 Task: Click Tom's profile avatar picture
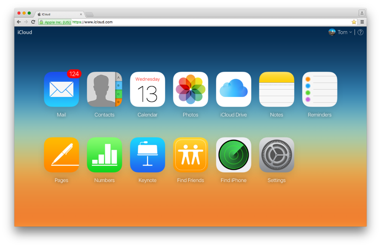coord(332,32)
